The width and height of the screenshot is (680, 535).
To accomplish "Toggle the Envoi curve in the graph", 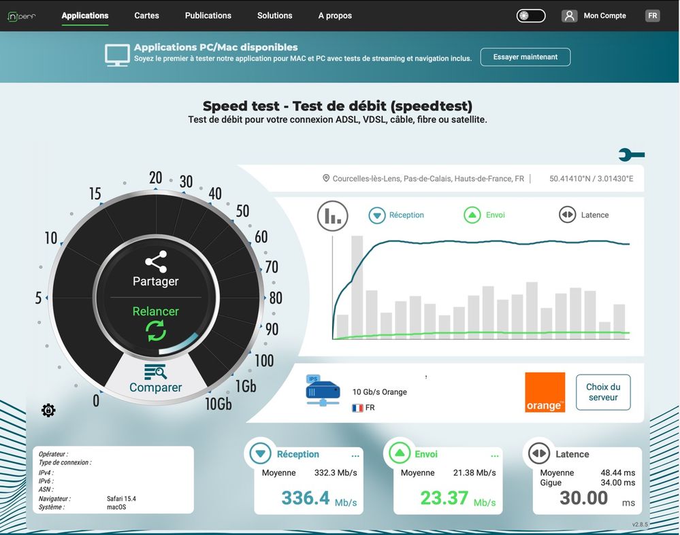I will tap(485, 215).
